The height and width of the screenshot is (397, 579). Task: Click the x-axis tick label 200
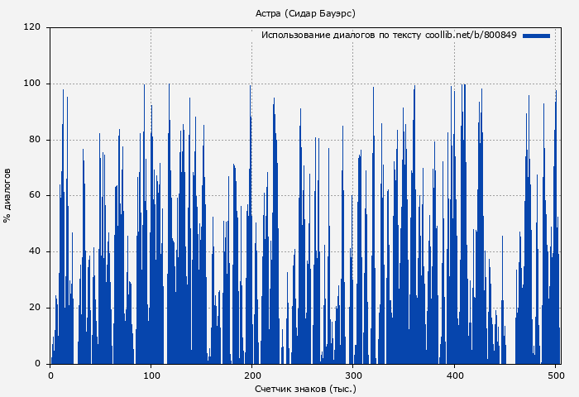(x=252, y=375)
